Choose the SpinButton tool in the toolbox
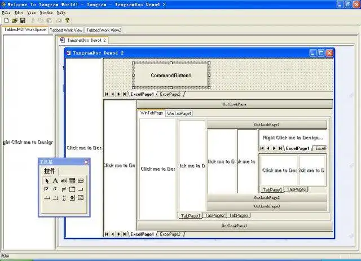The width and height of the screenshot is (361, 261). pos(72,198)
